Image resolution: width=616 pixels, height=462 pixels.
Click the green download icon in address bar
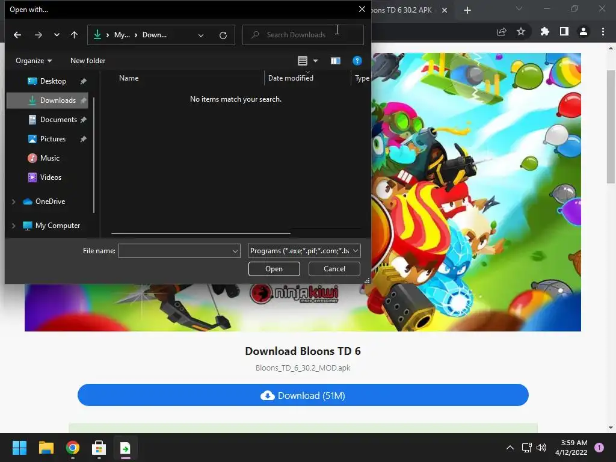[97, 35]
